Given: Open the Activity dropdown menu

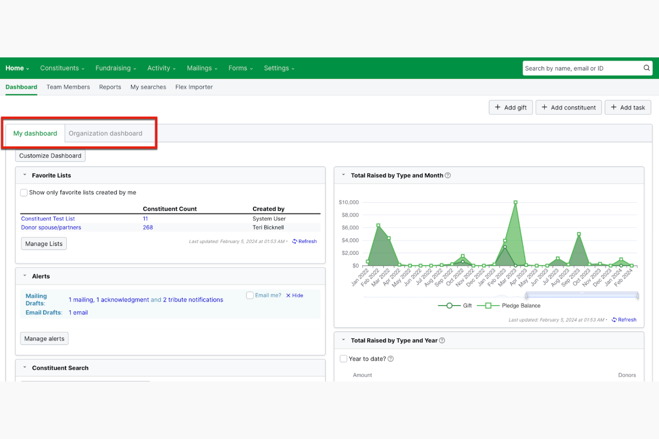Looking at the screenshot, I should point(162,68).
